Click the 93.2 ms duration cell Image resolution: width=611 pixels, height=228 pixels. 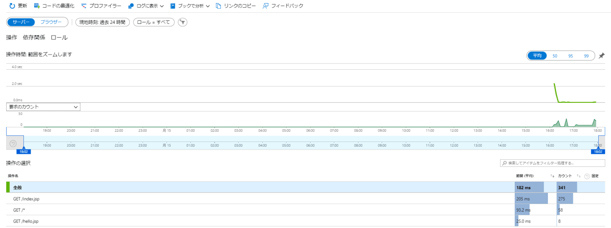(x=535, y=210)
